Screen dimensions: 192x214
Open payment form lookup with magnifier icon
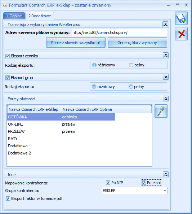pos(161,111)
